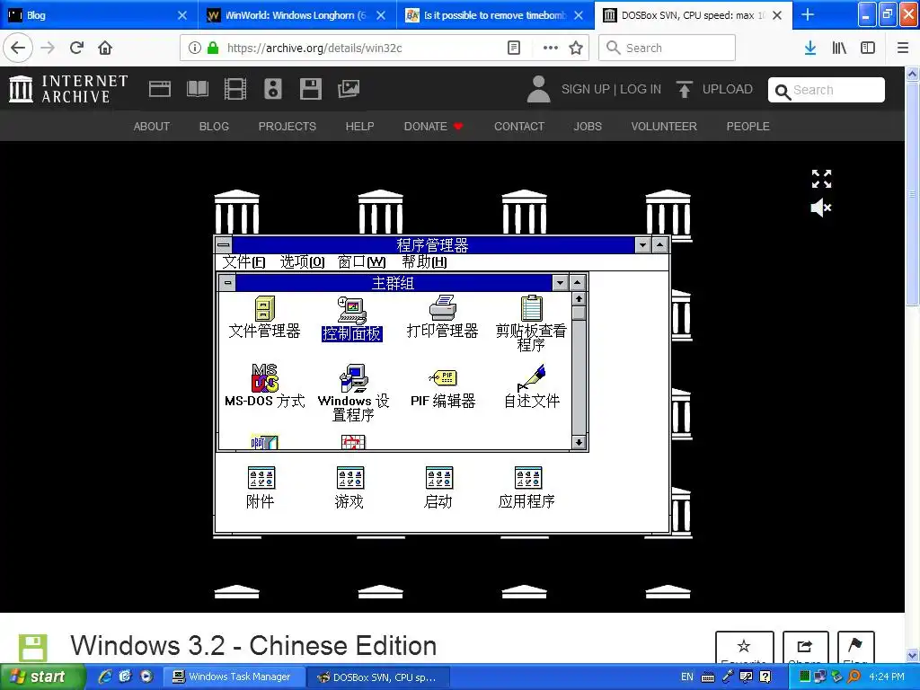Screen dimensions: 920x690
Task: Go to Firefox home page
Action: coord(105,49)
